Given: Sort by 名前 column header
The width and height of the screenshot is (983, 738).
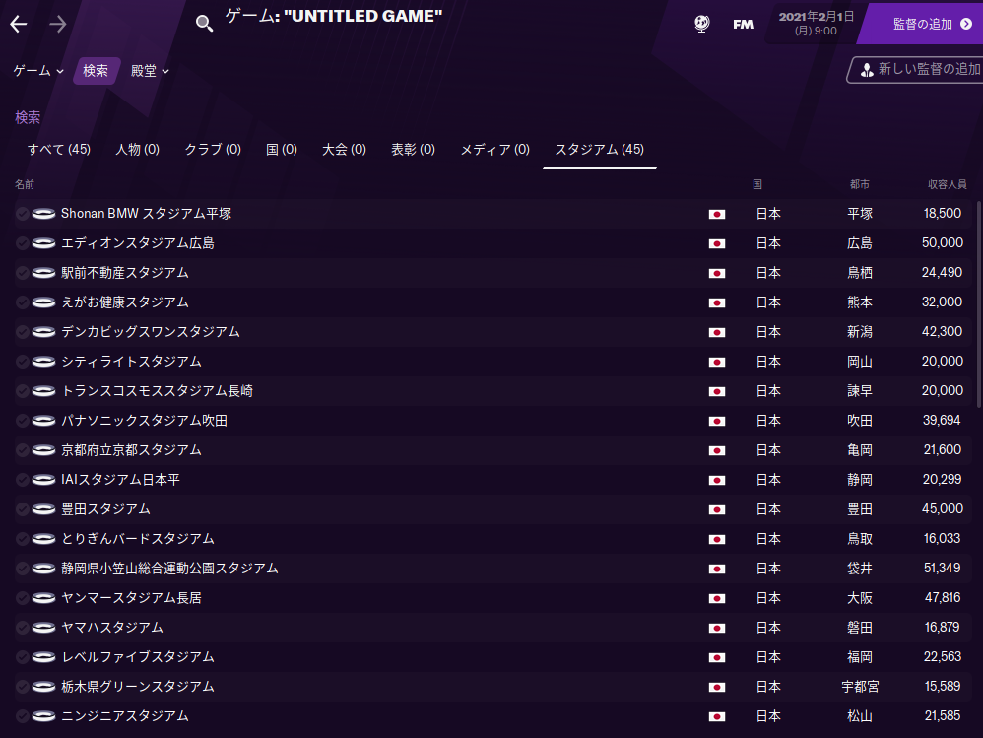Looking at the screenshot, I should click(x=25, y=184).
